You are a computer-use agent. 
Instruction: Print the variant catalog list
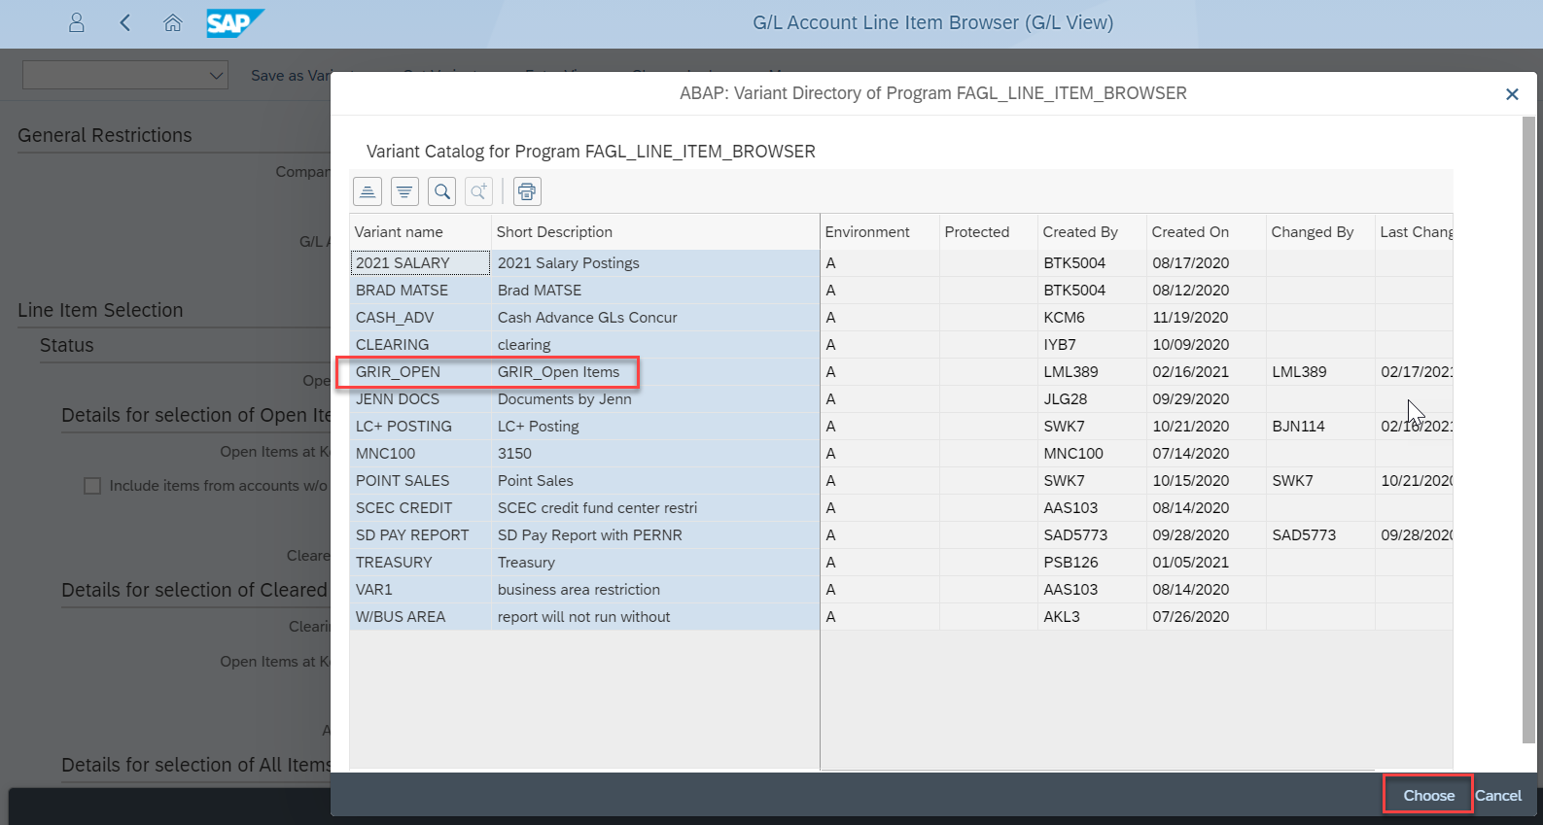pyautogui.click(x=527, y=191)
